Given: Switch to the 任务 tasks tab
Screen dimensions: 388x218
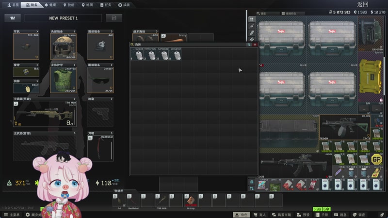Looking at the screenshot, I should tap(106, 5).
